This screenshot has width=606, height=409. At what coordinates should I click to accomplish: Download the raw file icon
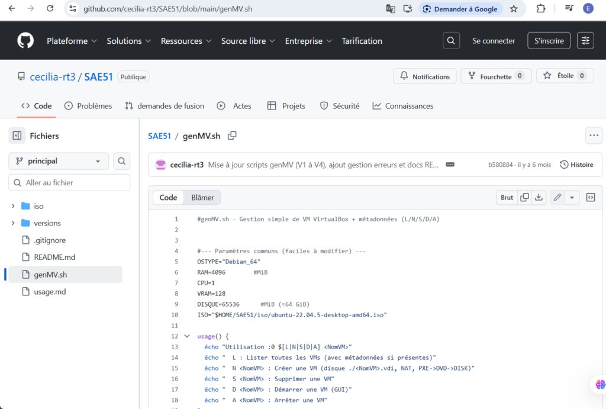[539, 198]
